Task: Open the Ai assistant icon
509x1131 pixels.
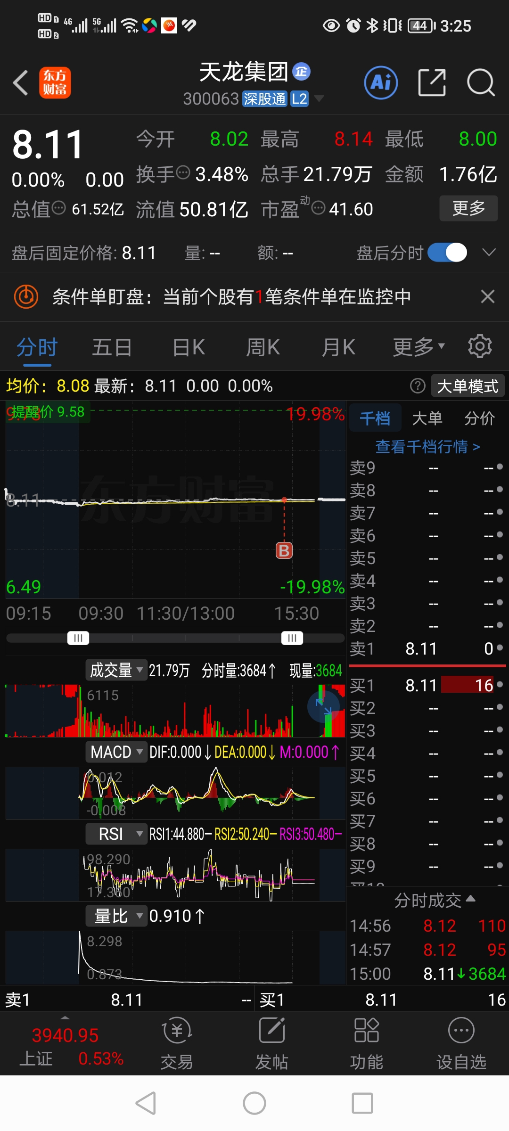Action: (x=381, y=82)
